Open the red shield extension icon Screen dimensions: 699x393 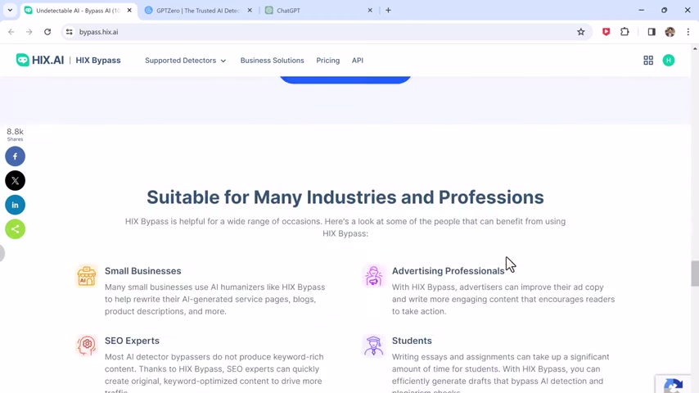pos(606,32)
